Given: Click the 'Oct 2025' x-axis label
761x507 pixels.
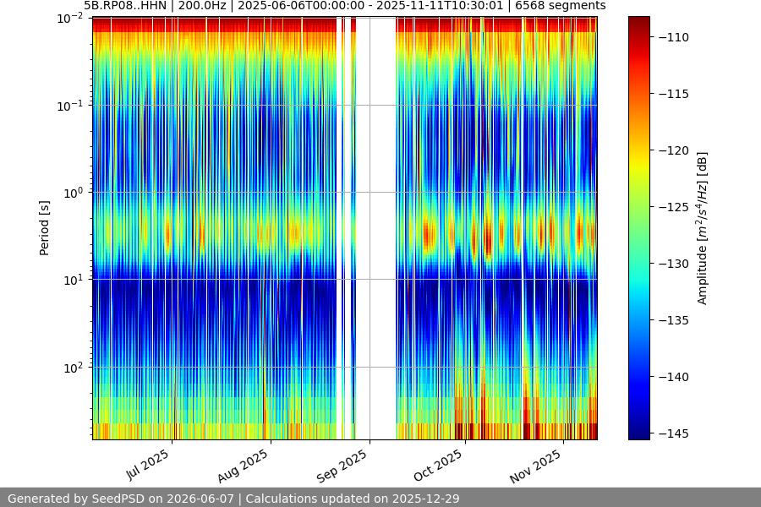Looking at the screenshot, I should point(438,466).
